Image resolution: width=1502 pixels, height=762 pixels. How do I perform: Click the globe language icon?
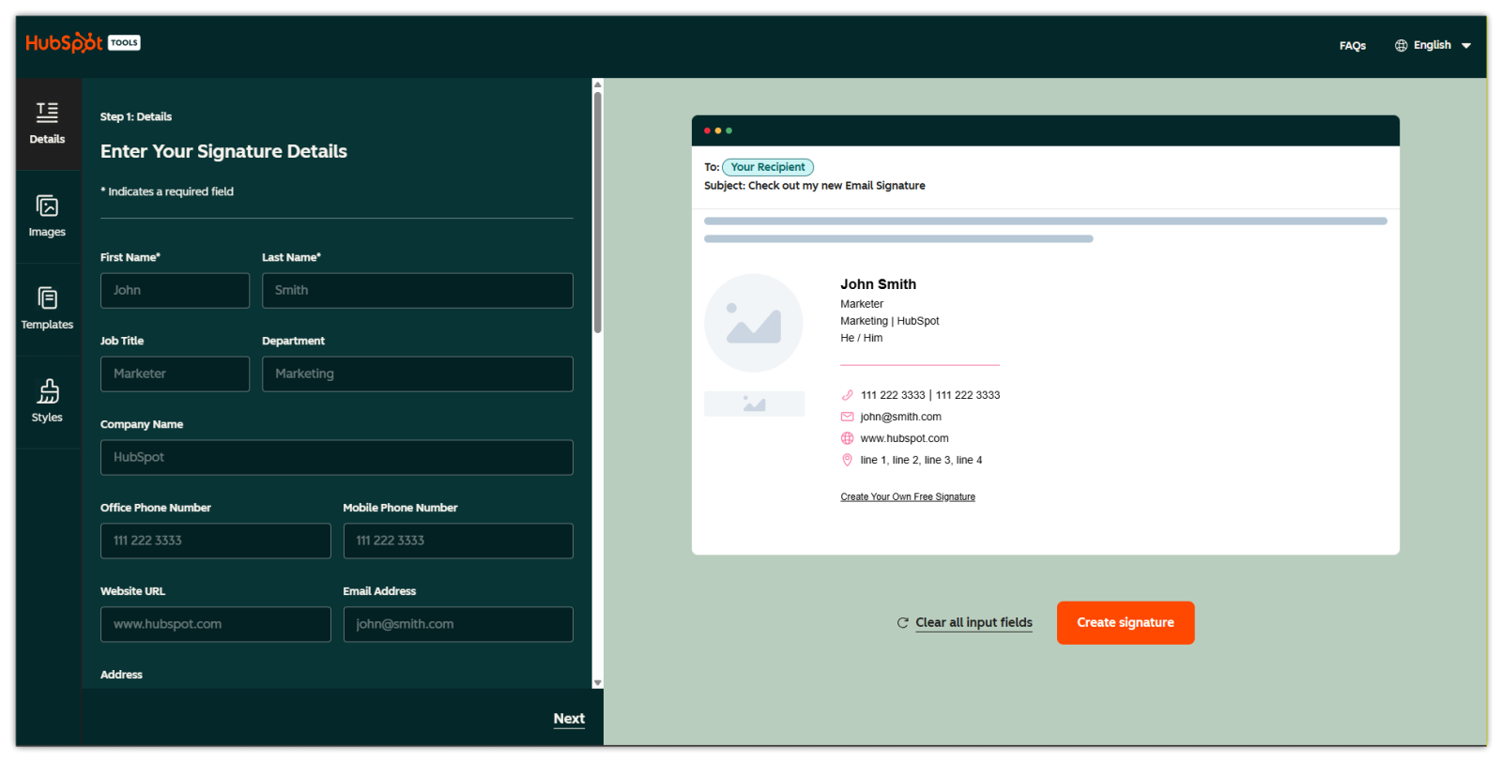[x=1401, y=45]
